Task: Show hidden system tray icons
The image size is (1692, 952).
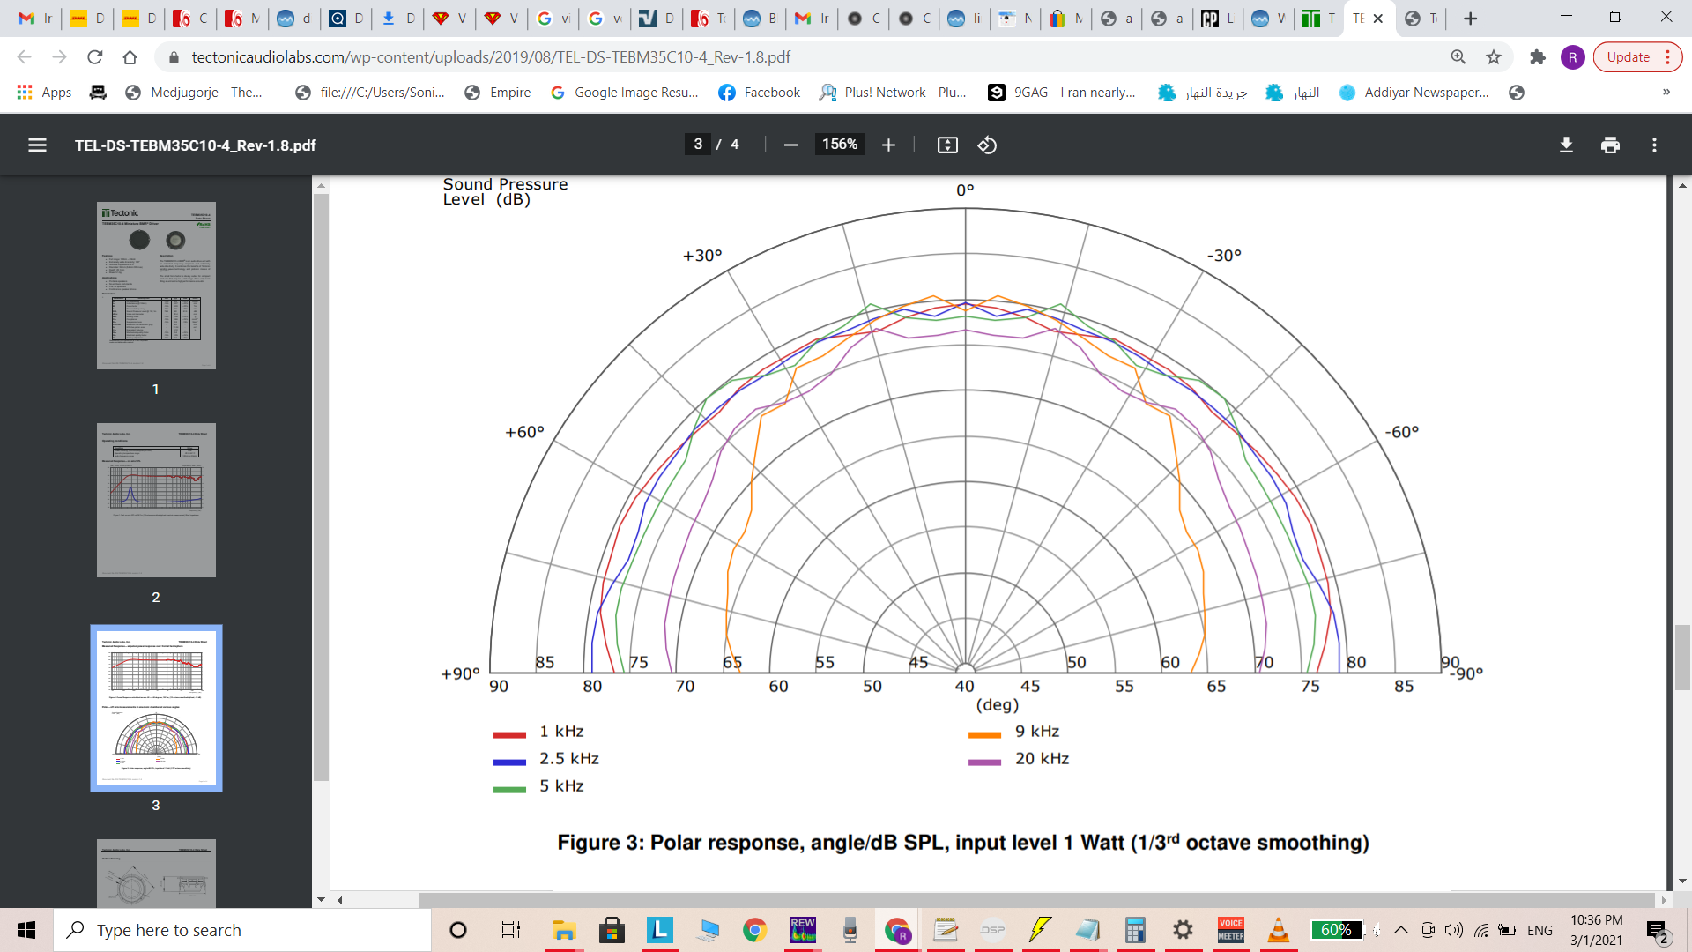Action: click(1401, 930)
